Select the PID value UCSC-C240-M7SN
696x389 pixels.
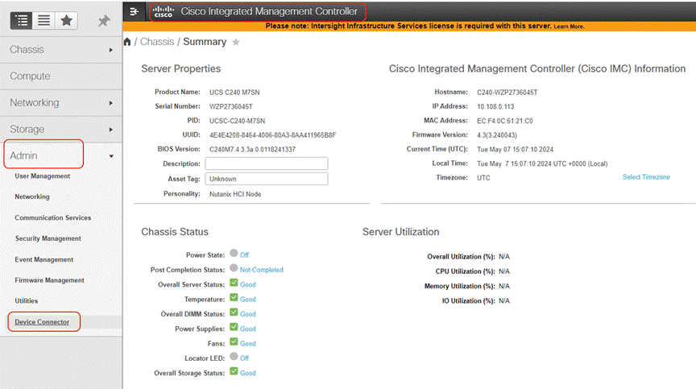[x=237, y=121]
